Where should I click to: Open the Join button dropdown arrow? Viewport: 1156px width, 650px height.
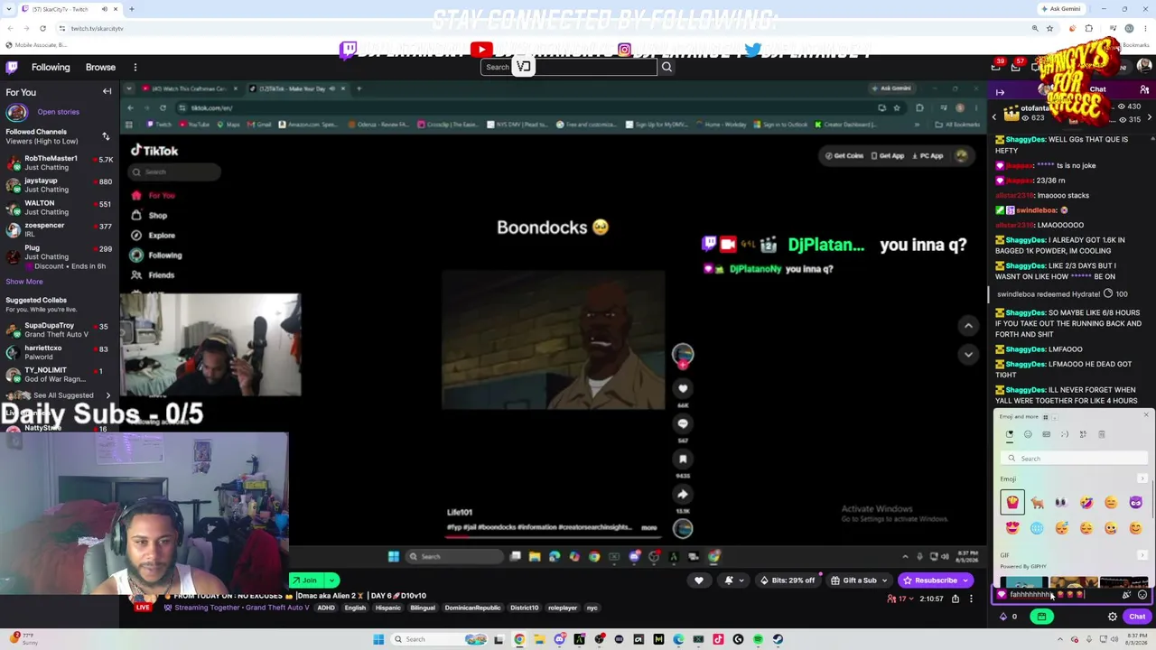(331, 580)
